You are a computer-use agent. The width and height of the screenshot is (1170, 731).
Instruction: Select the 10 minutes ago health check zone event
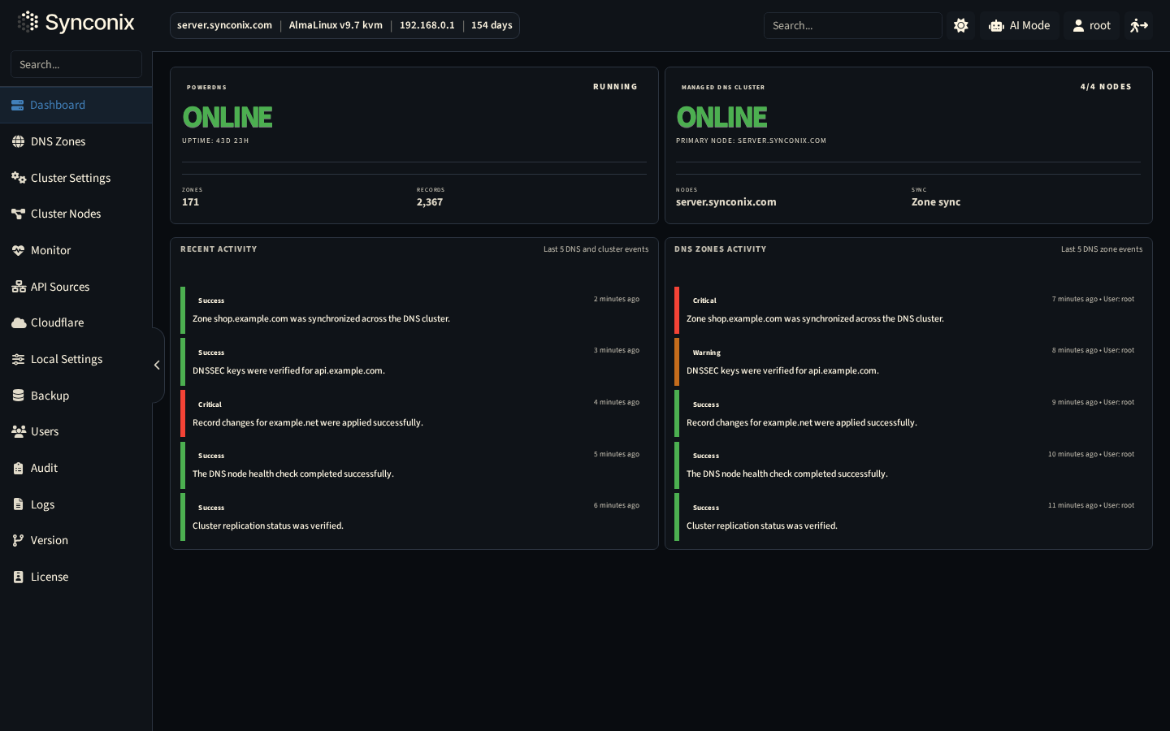point(908,465)
